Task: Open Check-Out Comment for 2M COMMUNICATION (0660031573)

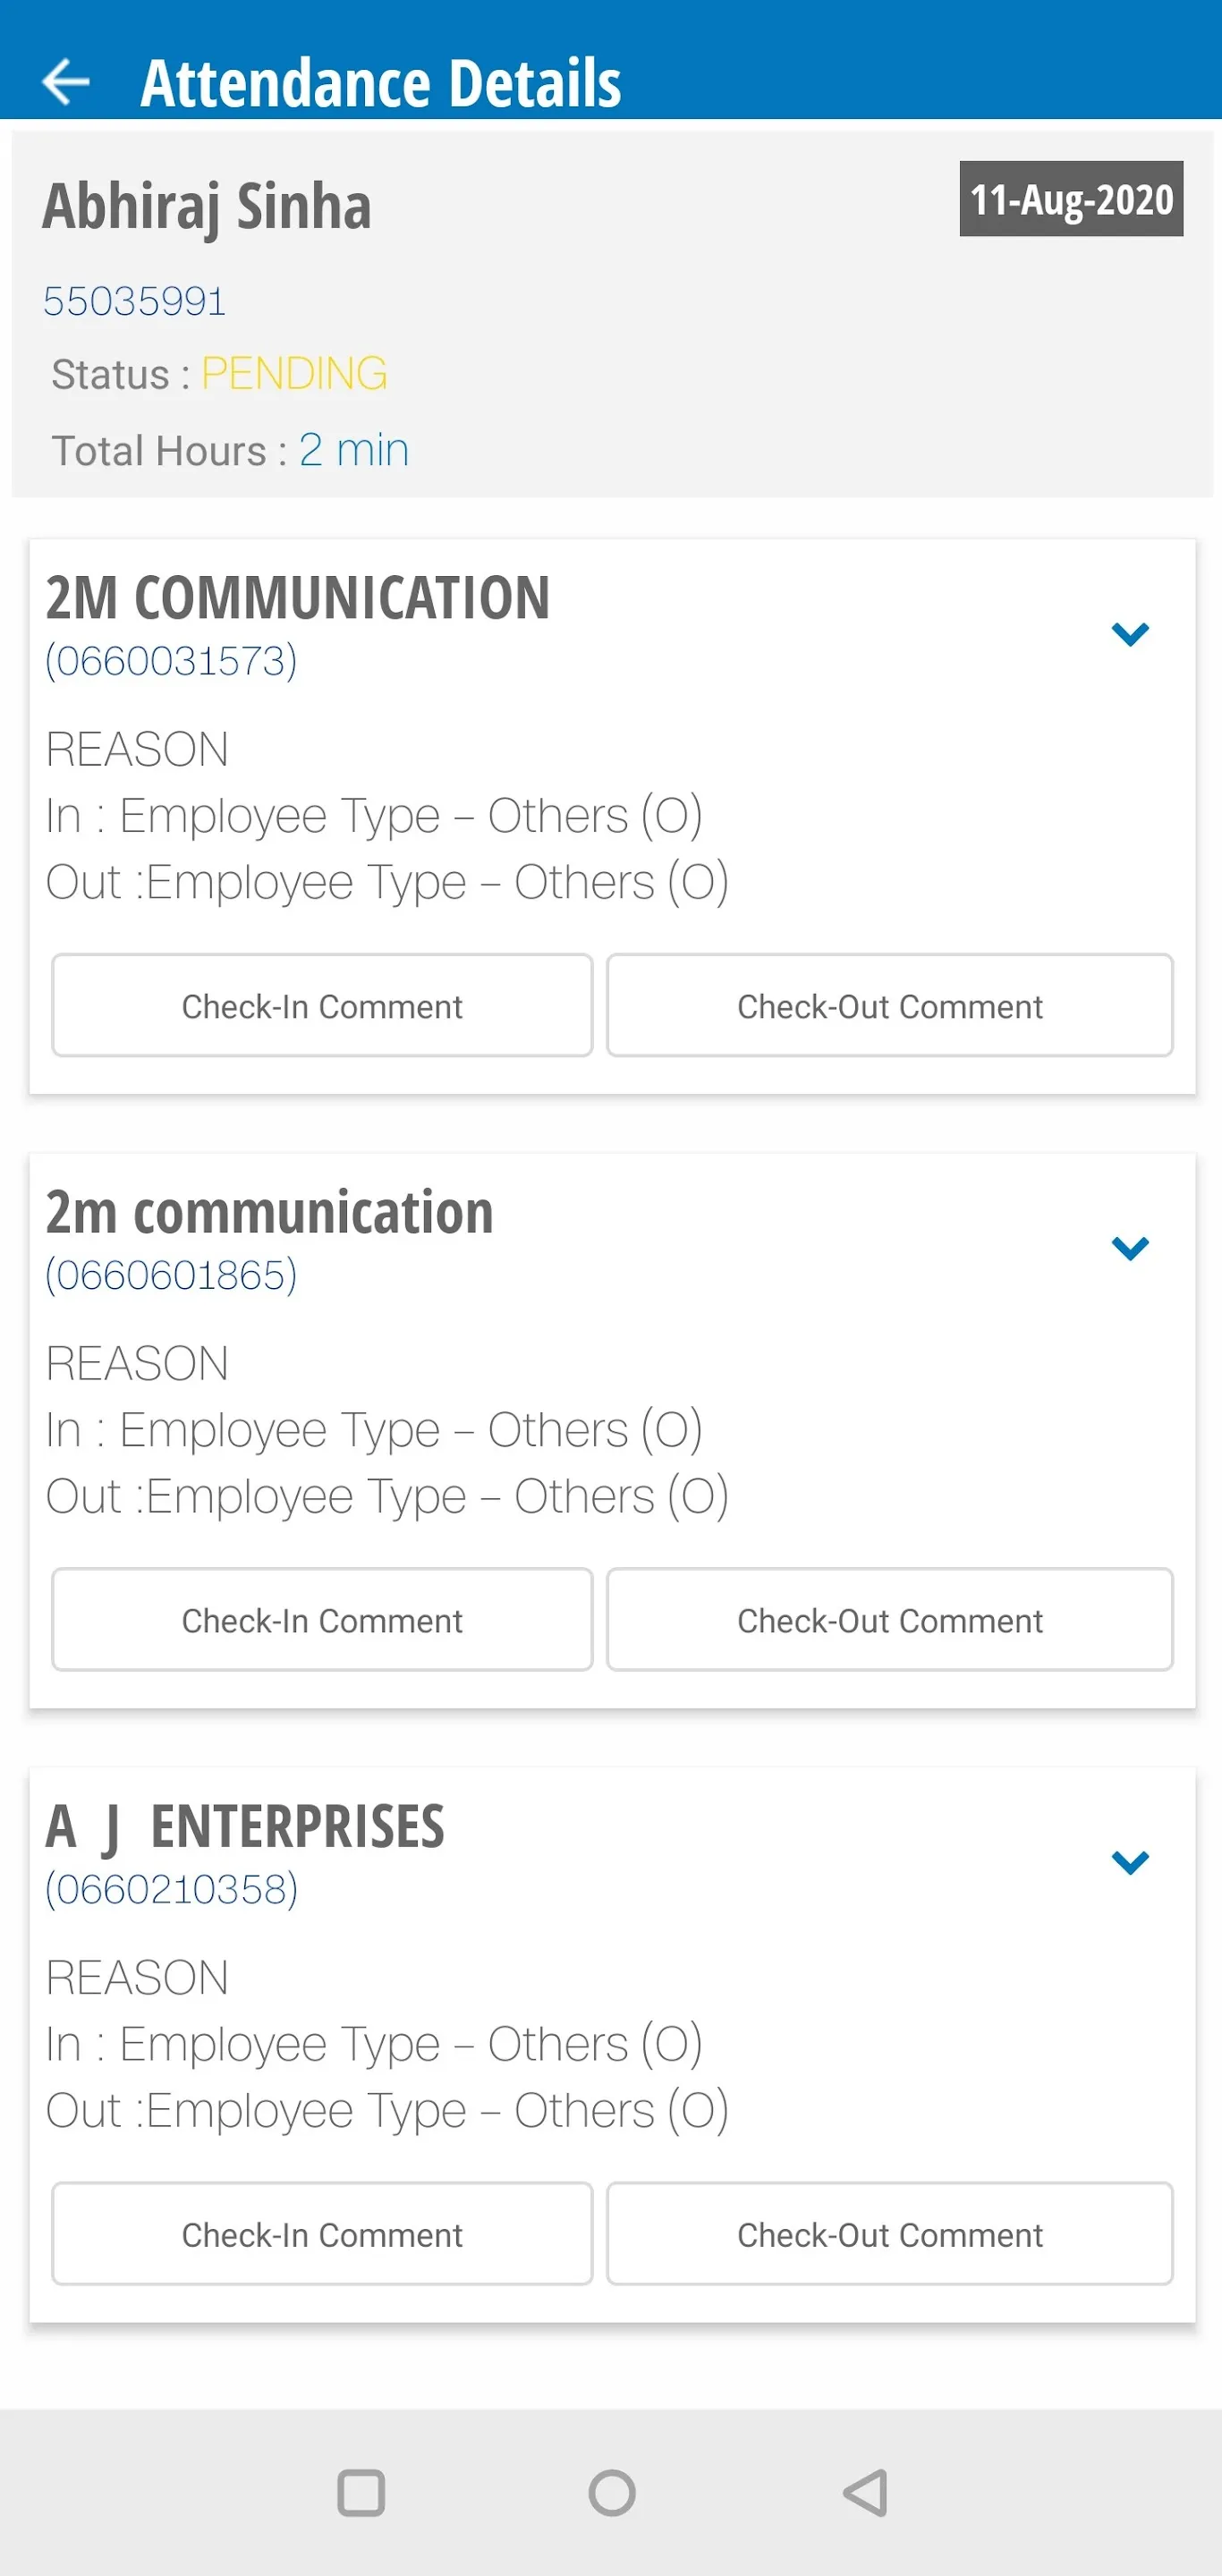Action: click(889, 1005)
